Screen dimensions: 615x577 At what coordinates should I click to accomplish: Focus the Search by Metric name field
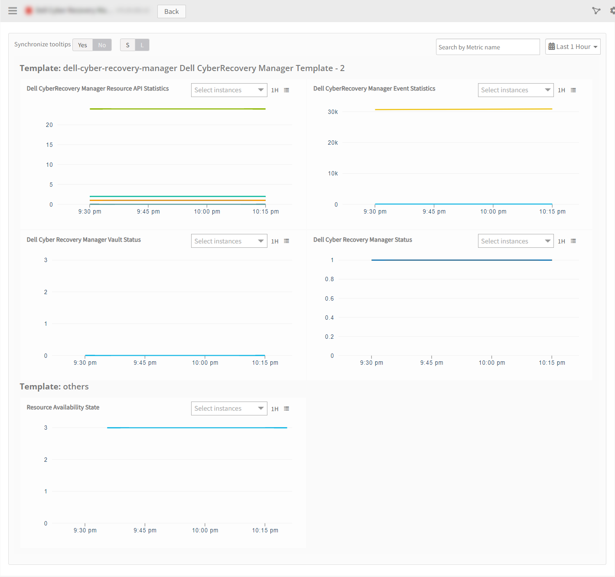488,47
